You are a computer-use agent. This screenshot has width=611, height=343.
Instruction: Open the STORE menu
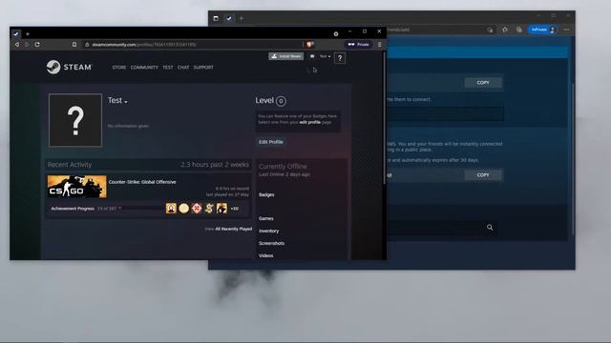pyautogui.click(x=118, y=68)
